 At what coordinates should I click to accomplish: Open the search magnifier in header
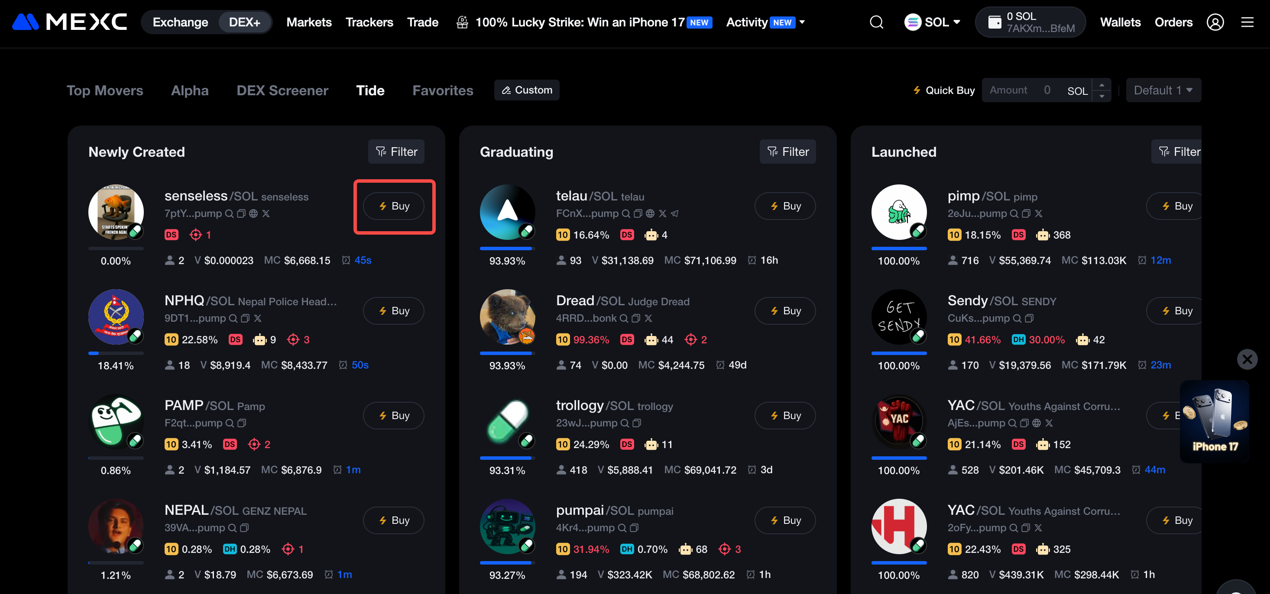point(876,22)
